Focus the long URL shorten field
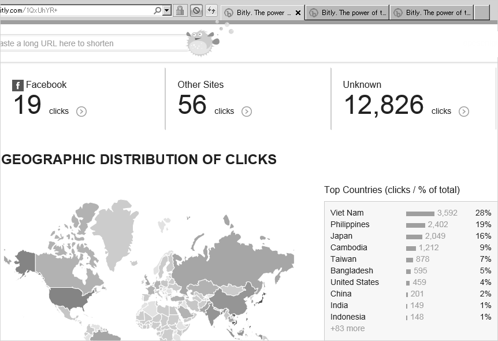498x341 pixels. click(x=94, y=43)
